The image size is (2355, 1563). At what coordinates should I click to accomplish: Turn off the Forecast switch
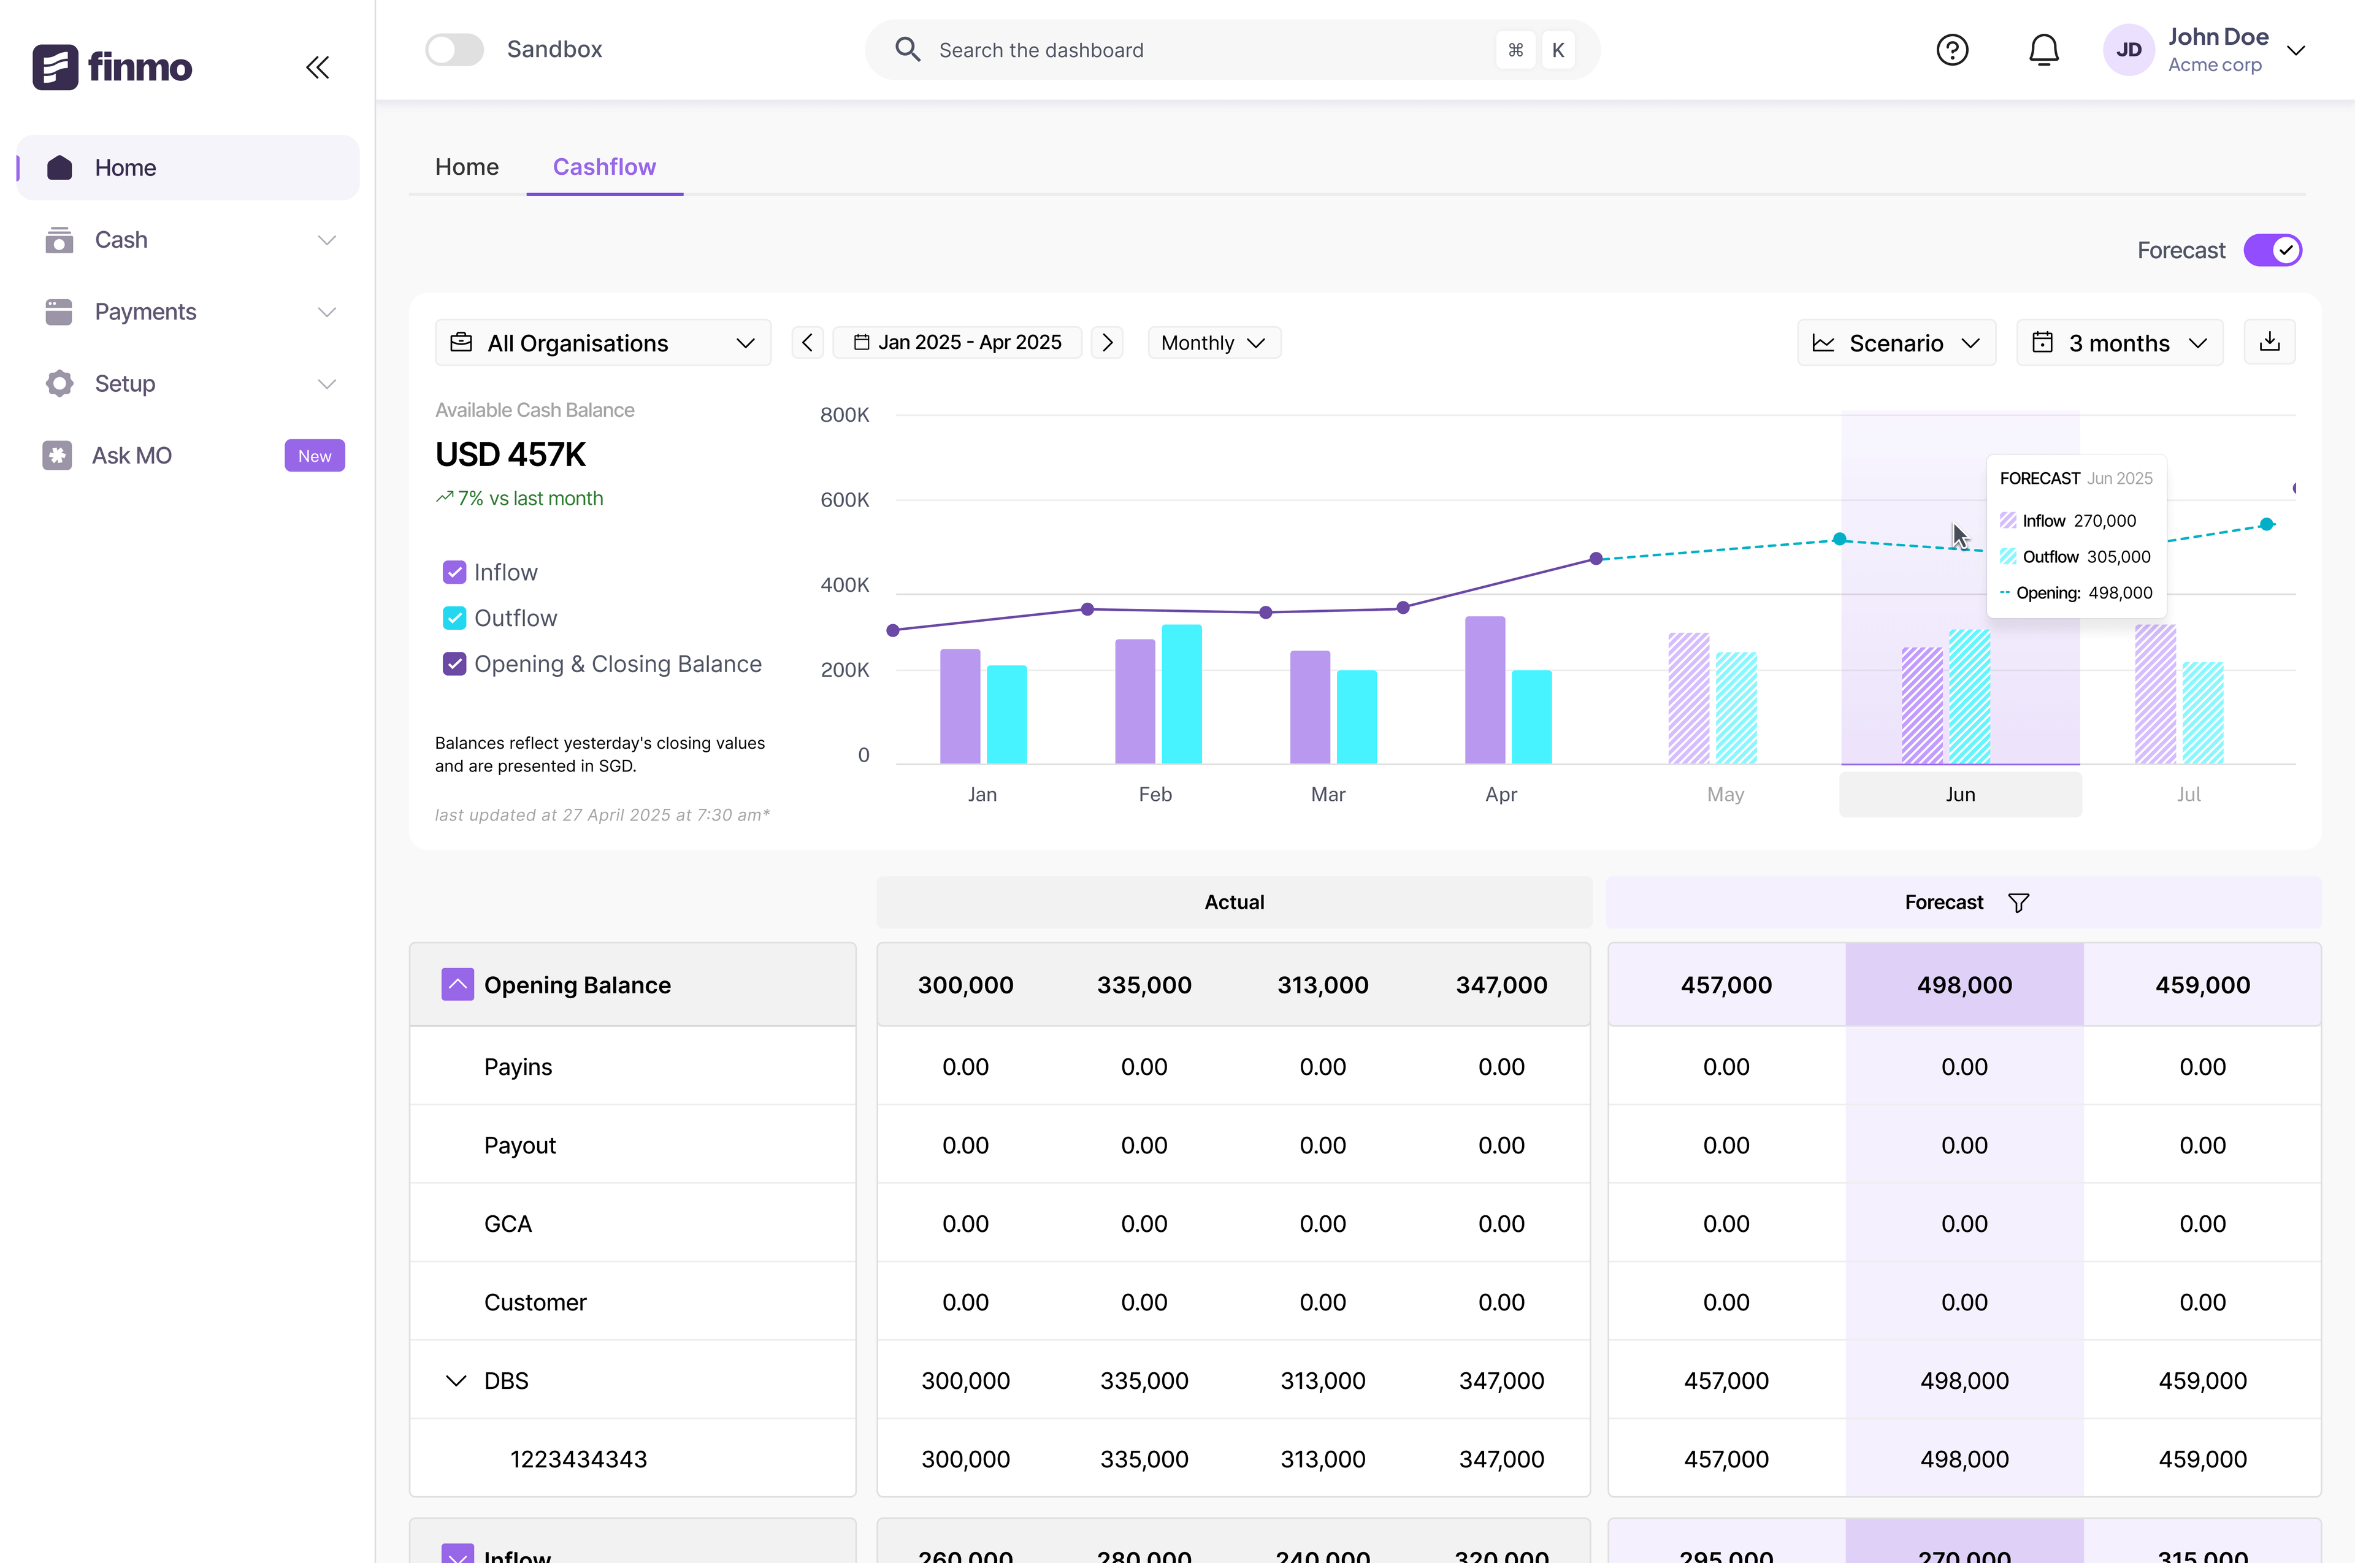click(x=2272, y=250)
